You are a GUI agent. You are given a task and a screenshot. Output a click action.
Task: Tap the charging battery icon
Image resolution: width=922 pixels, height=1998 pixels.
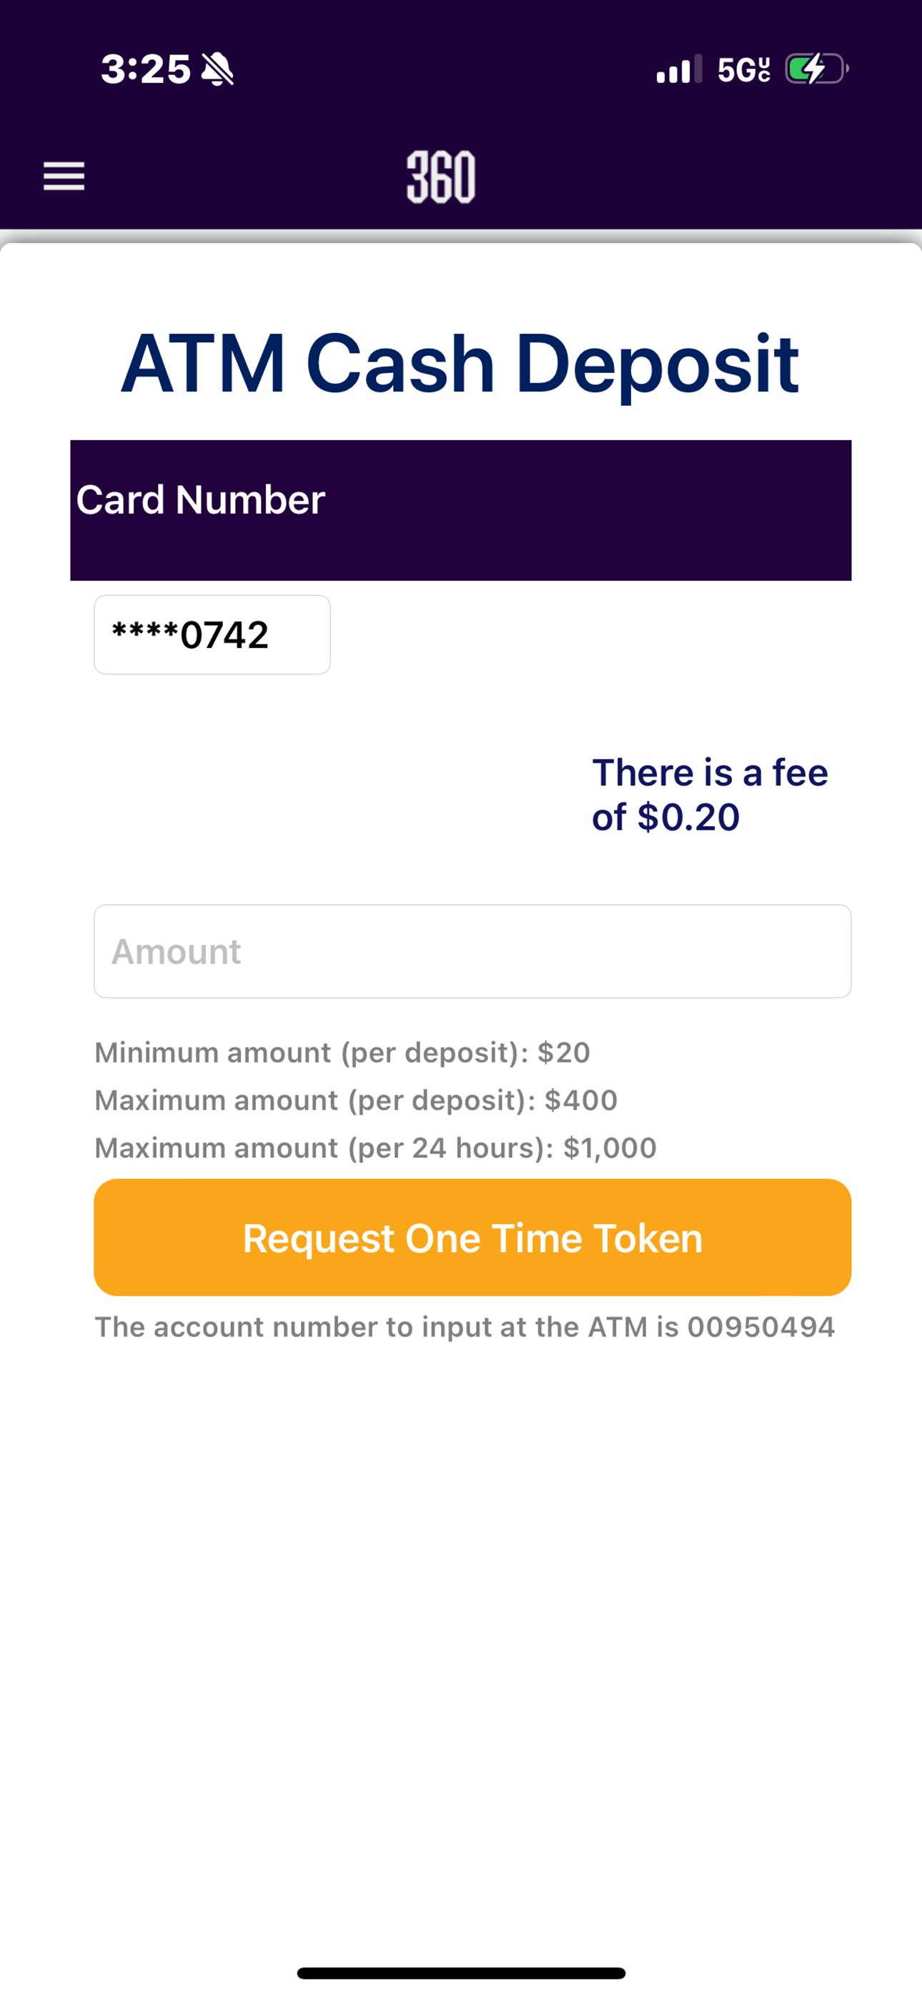[817, 69]
